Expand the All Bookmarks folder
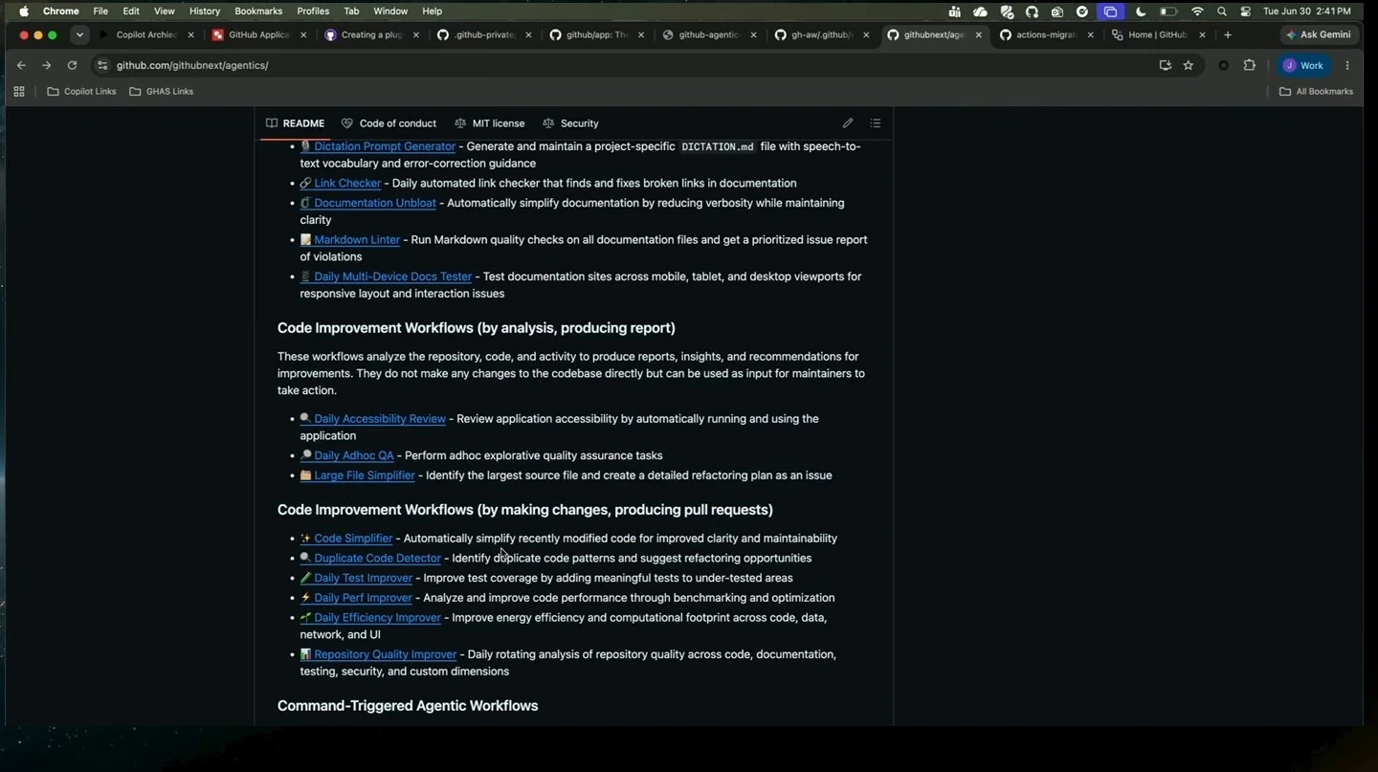 coord(1317,92)
